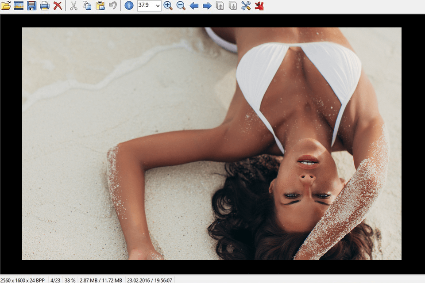Click the 4/23 file index in the status bar
Image resolution: width=425 pixels, height=283 pixels.
click(55, 280)
